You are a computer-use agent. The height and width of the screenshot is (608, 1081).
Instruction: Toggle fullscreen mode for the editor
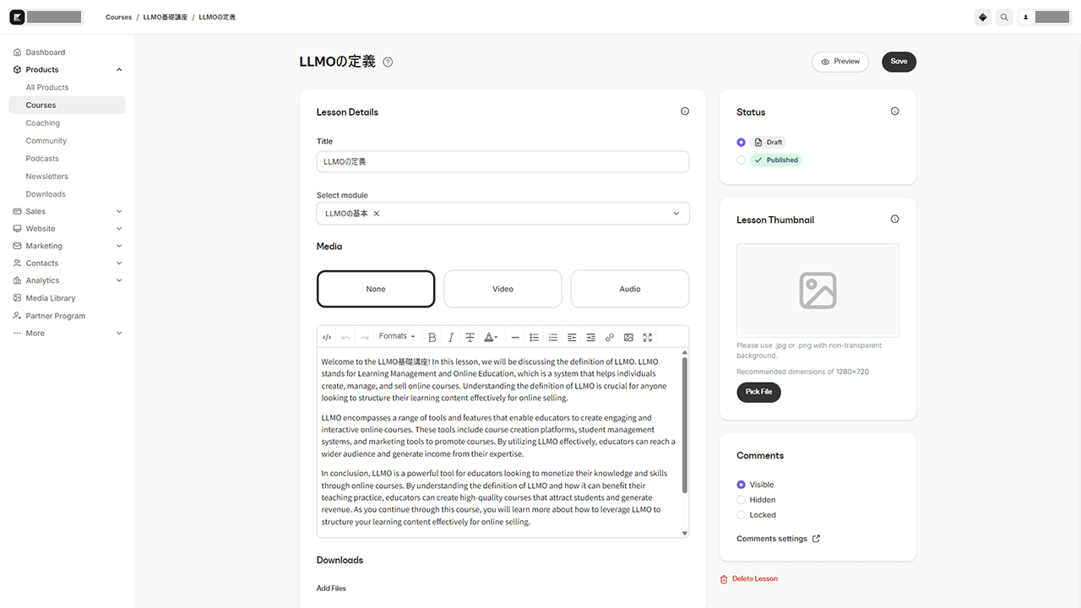pyautogui.click(x=648, y=337)
